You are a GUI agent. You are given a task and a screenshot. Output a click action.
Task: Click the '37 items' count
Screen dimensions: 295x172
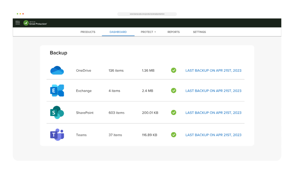pos(115,135)
